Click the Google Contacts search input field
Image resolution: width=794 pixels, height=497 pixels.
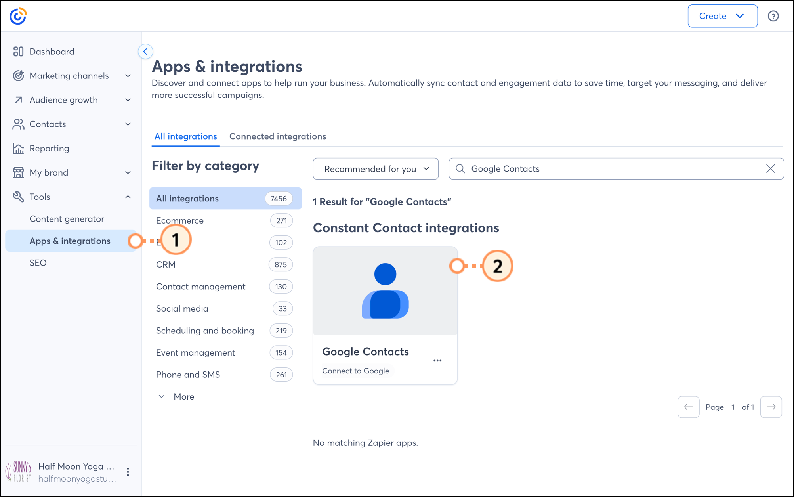(616, 169)
